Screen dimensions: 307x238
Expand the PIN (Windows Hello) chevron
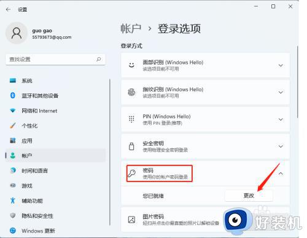(x=281, y=119)
